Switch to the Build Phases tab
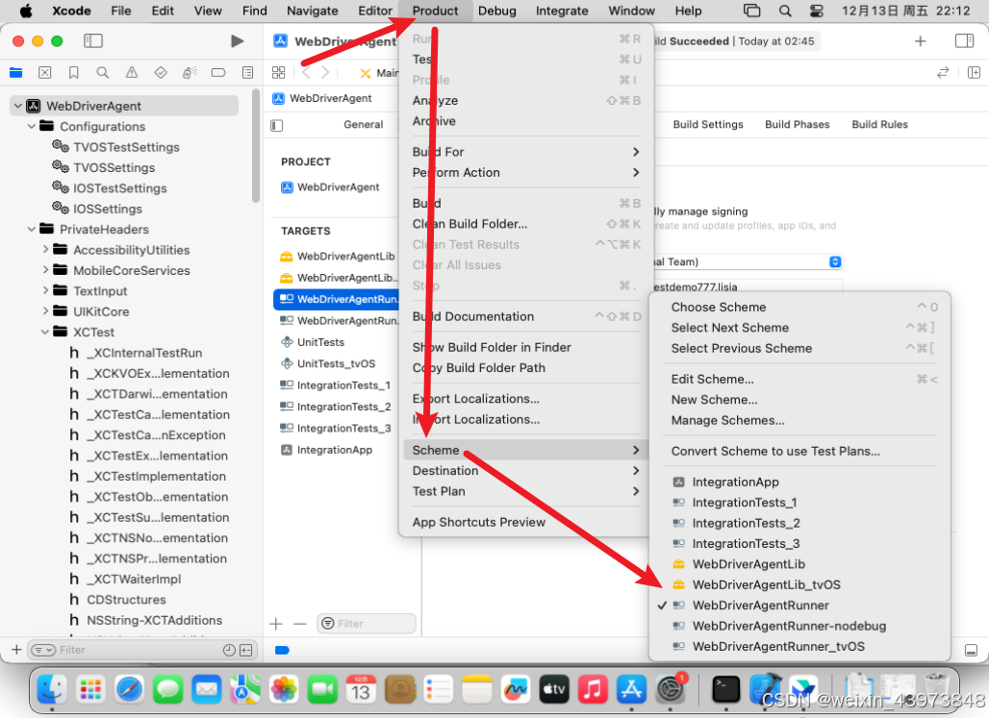Image resolution: width=989 pixels, height=718 pixels. 798,125
